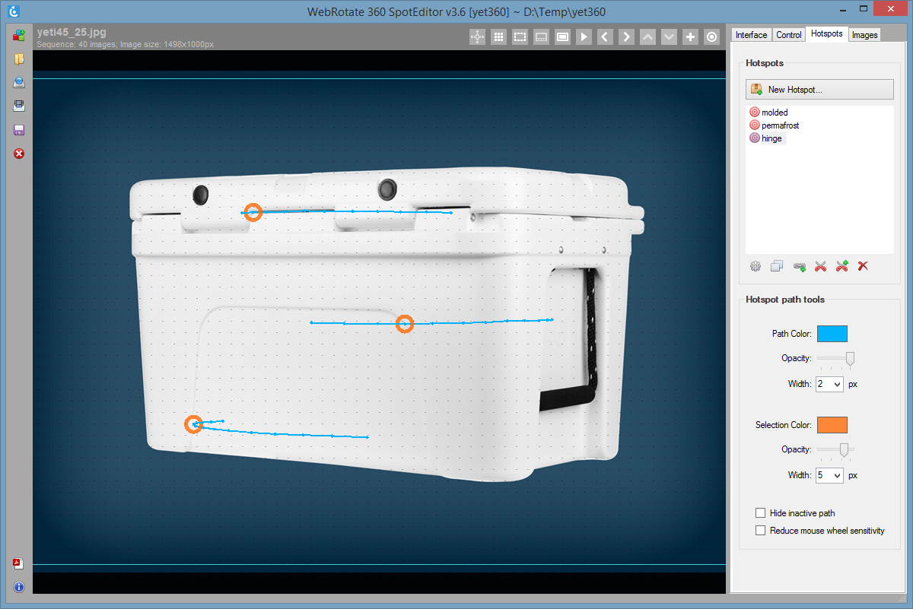Go to next image with right chevron
The width and height of the screenshot is (913, 609).
626,36
